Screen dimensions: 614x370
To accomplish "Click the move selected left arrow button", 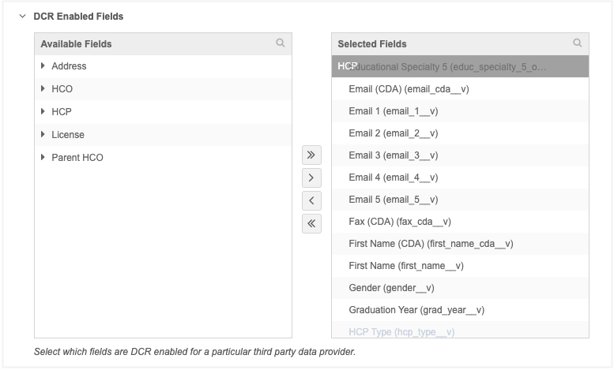I will (311, 200).
